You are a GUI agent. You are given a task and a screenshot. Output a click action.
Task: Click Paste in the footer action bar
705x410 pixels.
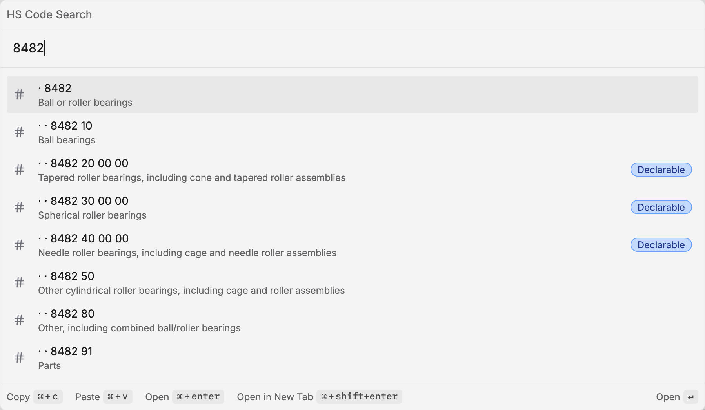[87, 397]
